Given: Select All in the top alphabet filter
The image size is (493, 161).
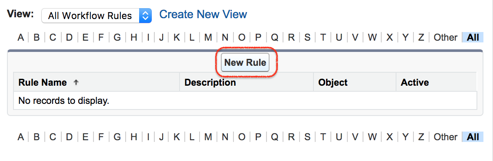Looking at the screenshot, I should pyautogui.click(x=473, y=38).
